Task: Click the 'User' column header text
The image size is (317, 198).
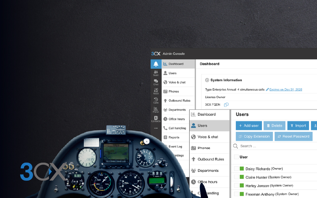Action: coord(244,157)
